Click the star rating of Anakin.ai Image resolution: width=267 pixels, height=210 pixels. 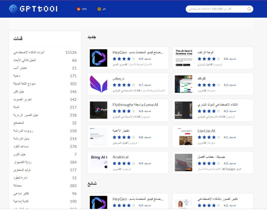[124, 163]
